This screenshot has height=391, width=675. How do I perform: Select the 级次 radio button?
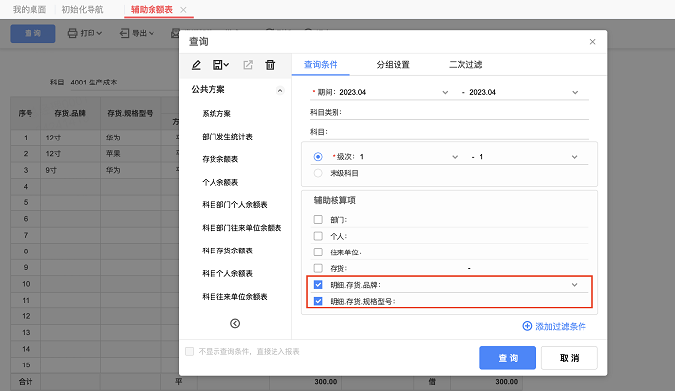tap(318, 157)
